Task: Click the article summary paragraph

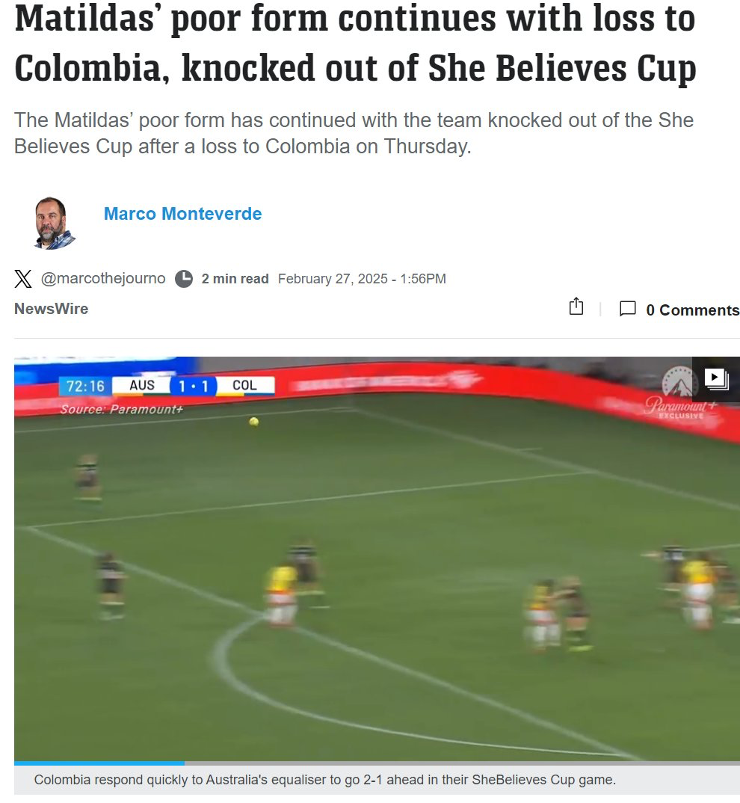Action: tap(354, 133)
